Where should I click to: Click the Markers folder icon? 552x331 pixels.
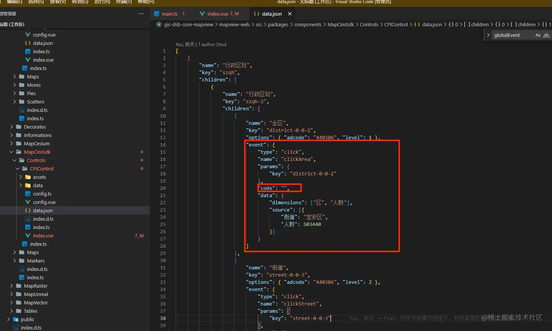22,261
